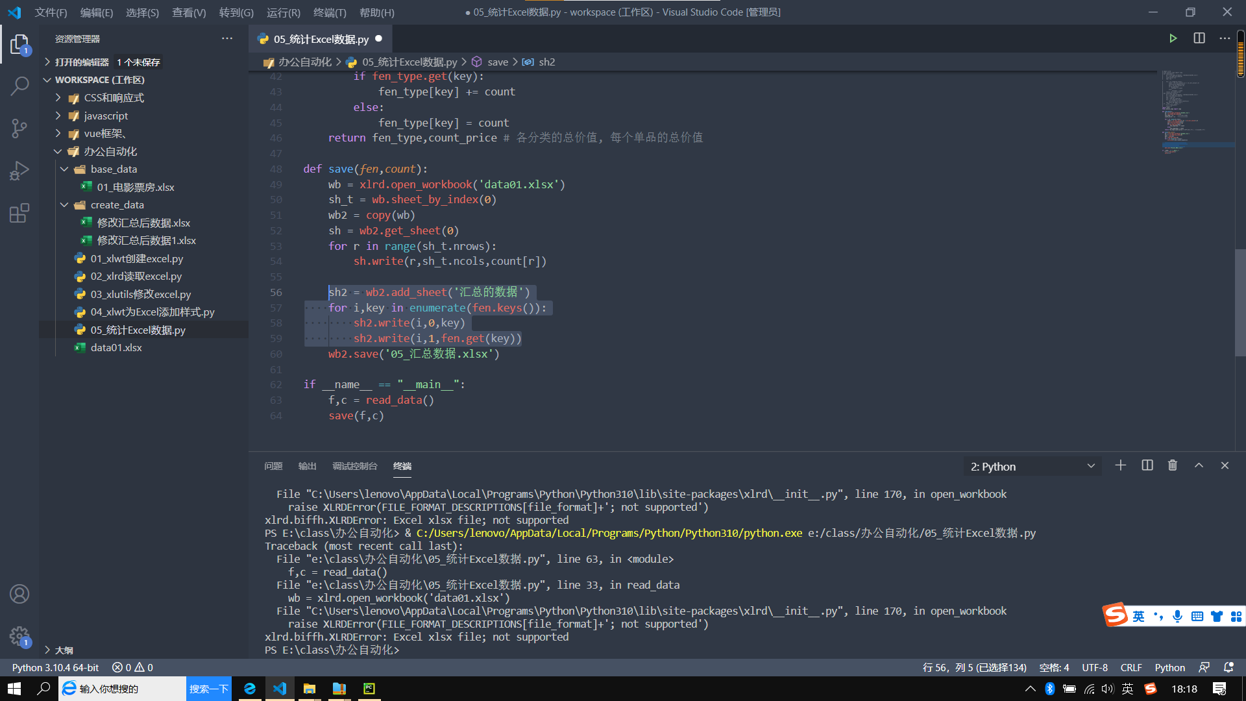Screen dimensions: 1246x701
Task: Collapse the 办公自动化 folder
Action: 110,151
